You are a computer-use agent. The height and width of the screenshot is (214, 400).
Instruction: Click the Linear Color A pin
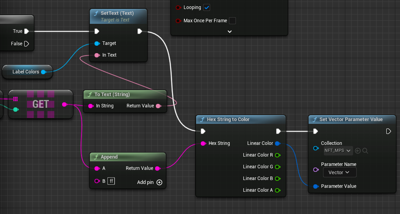pos(278,190)
